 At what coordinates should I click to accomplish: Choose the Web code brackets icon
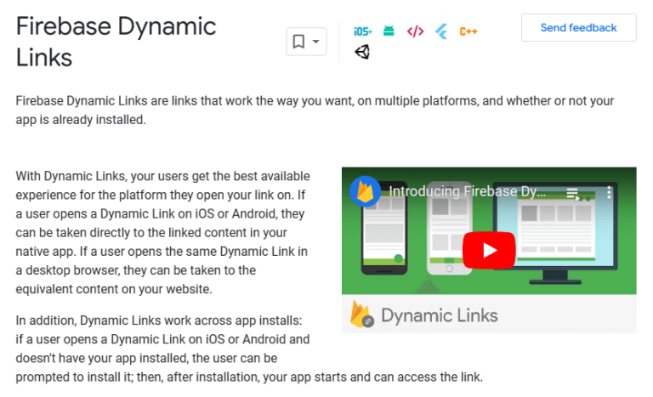coord(415,31)
